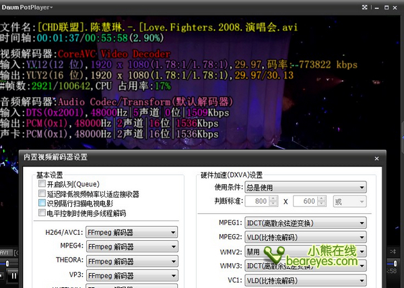
Task: Click the up arrow beside 600
Action: 322,199
